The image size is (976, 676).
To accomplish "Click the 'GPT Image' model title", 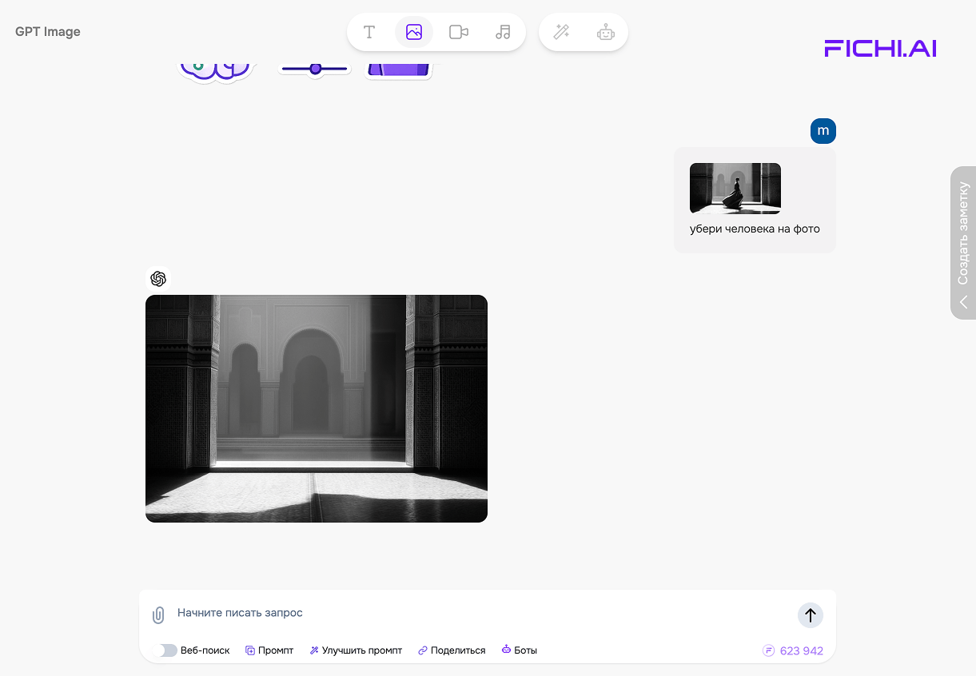I will coord(48,32).
